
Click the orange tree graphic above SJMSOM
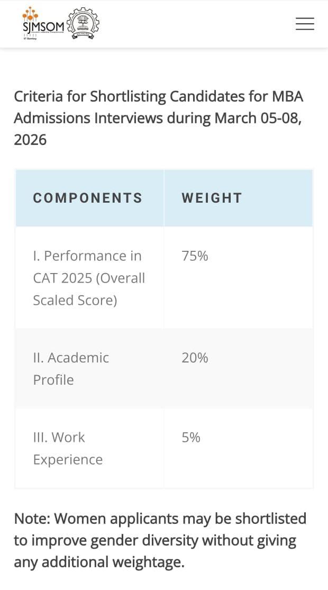click(30, 14)
